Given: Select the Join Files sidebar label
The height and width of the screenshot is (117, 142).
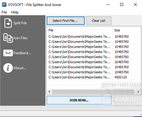Looking at the screenshot, I should [x=20, y=38].
